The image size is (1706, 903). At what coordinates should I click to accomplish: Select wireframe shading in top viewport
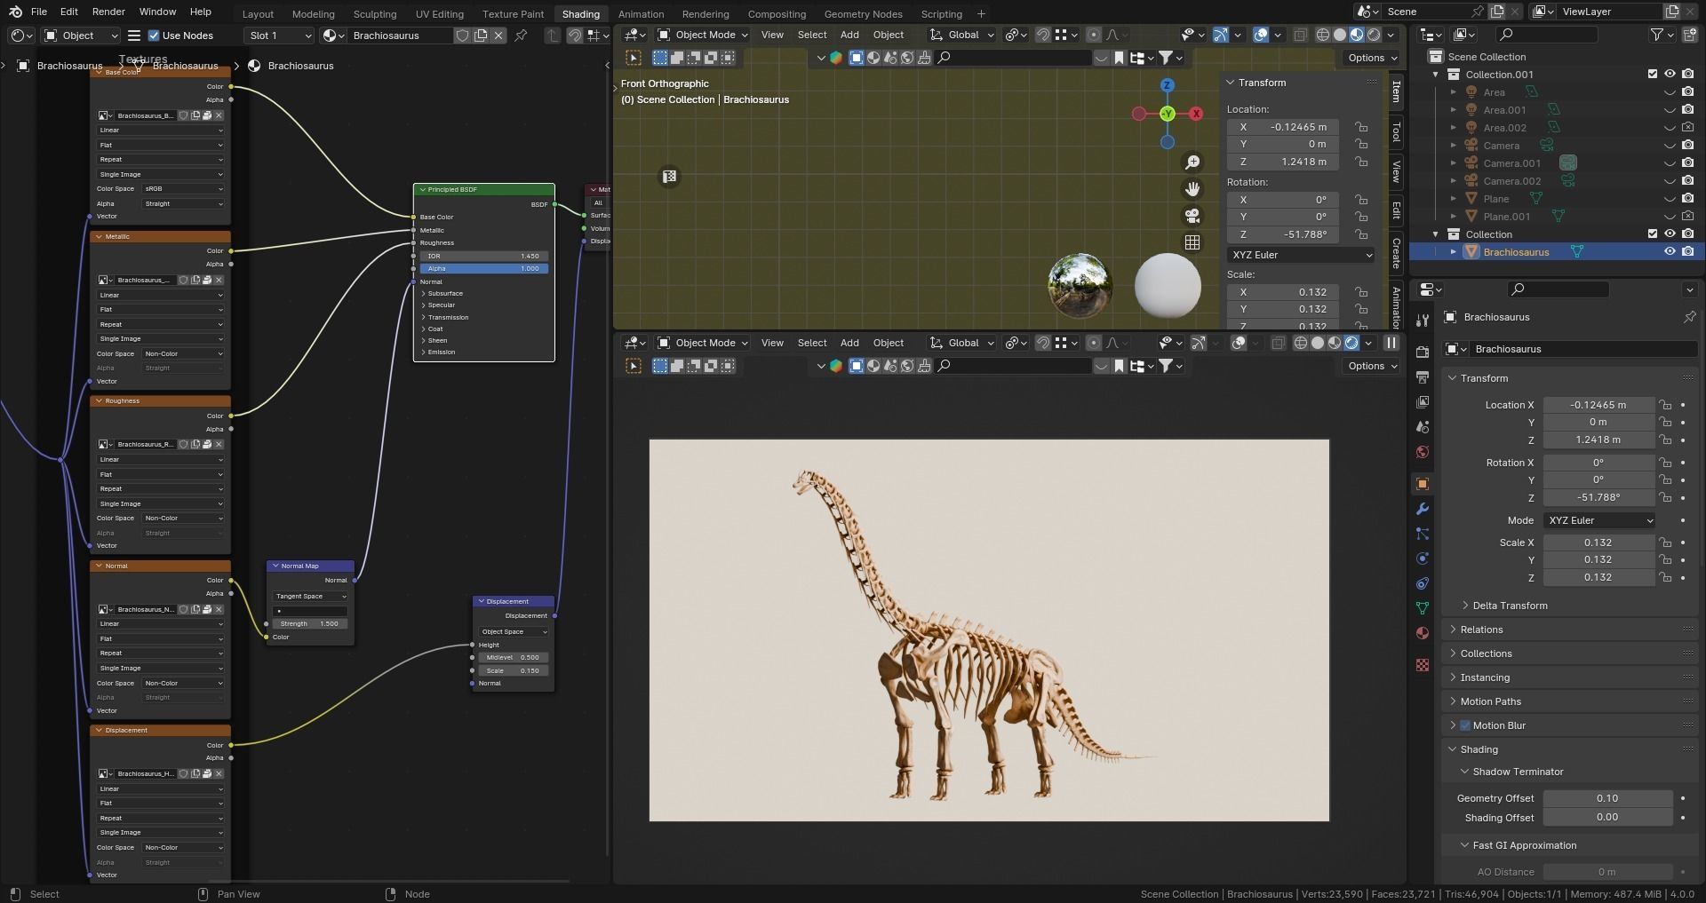pyautogui.click(x=1323, y=35)
